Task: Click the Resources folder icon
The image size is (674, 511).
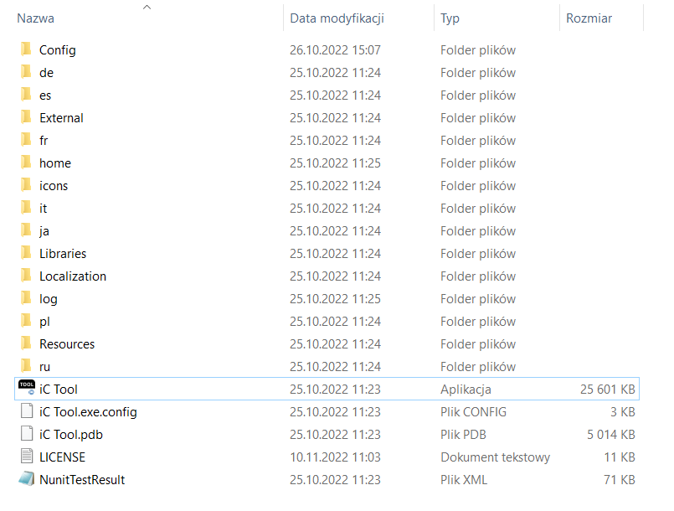Action: [26, 343]
